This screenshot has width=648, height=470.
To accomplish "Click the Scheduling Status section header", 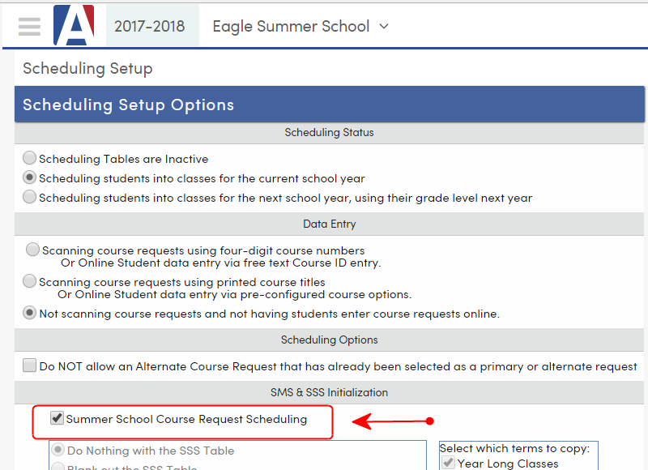I will [x=329, y=132].
